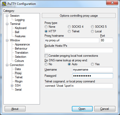Close the PuTTY Configuration window
Viewport: 120px width, 115px height.
click(x=112, y=3)
